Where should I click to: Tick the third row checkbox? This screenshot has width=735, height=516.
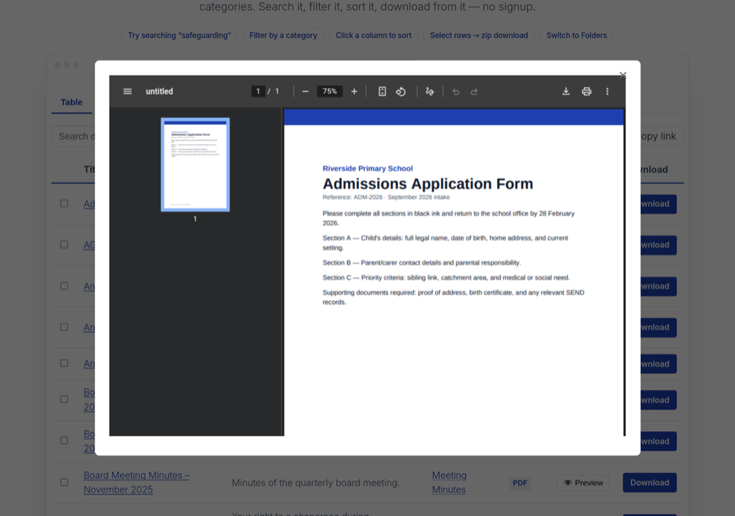pos(64,286)
